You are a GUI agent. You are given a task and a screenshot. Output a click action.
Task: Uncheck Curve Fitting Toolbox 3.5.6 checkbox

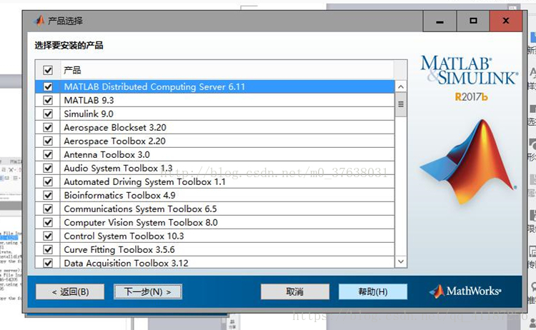tap(48, 250)
